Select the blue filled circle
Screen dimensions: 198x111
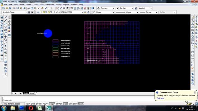tap(48, 33)
